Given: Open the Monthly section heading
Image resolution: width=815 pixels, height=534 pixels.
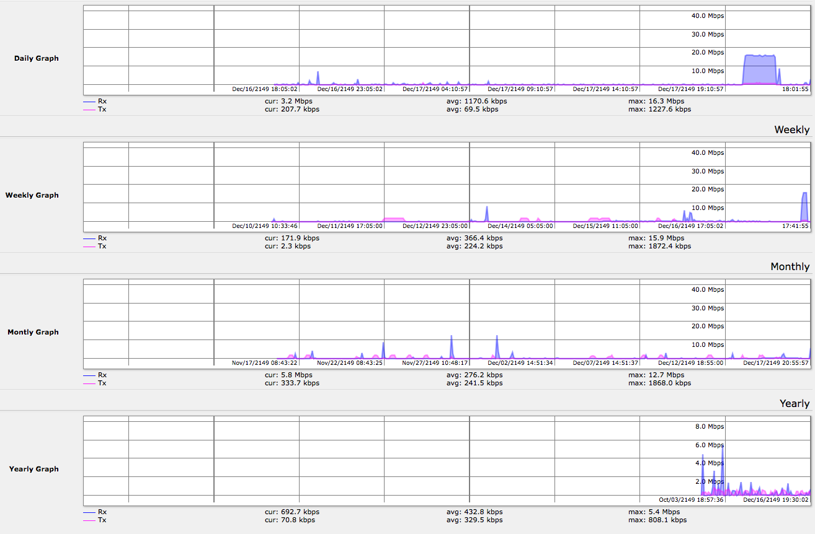Looking at the screenshot, I should point(790,266).
